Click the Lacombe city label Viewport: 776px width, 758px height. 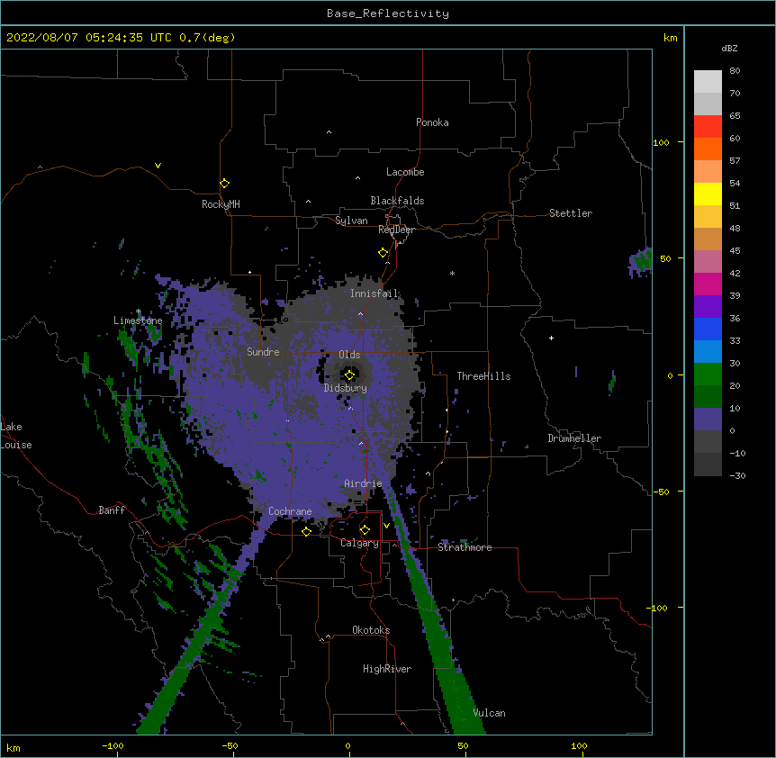[x=405, y=172]
